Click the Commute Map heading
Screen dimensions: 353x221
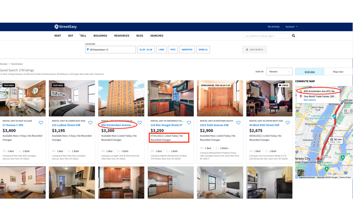coord(305,81)
